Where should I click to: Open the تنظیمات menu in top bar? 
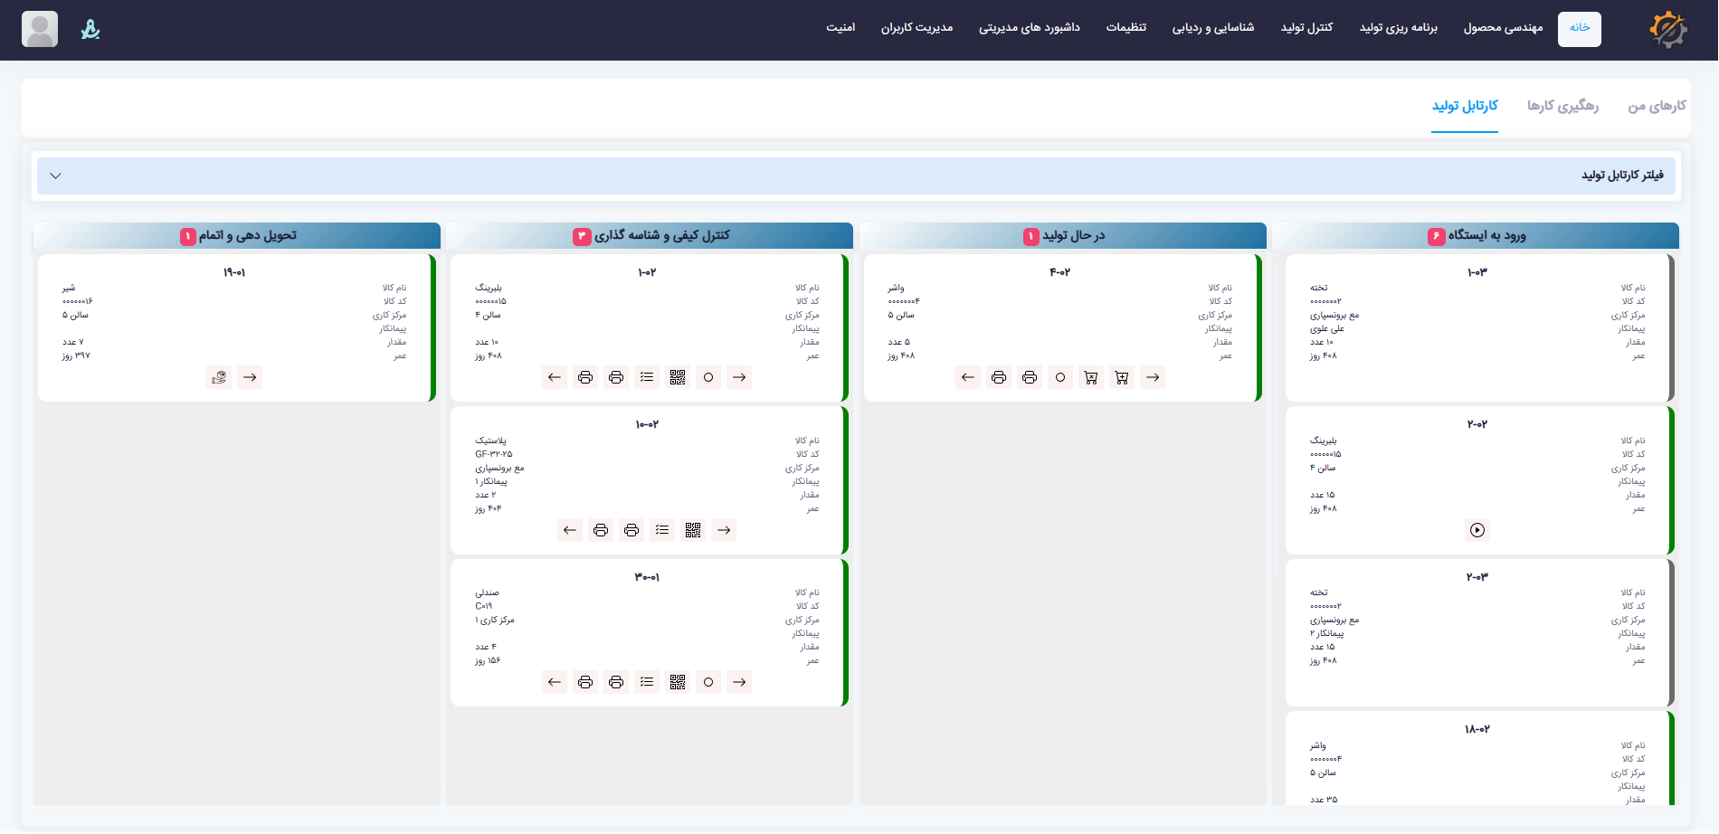click(1125, 28)
